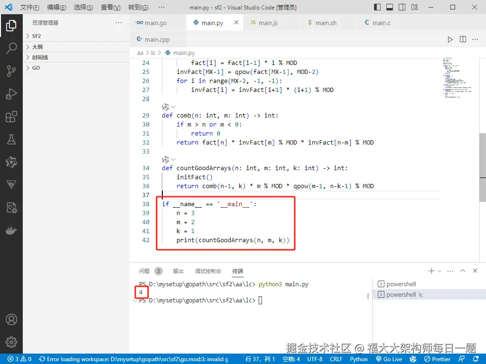This screenshot has height=364, width=486.
Task: Open the Source Control view
Action: click(11, 71)
